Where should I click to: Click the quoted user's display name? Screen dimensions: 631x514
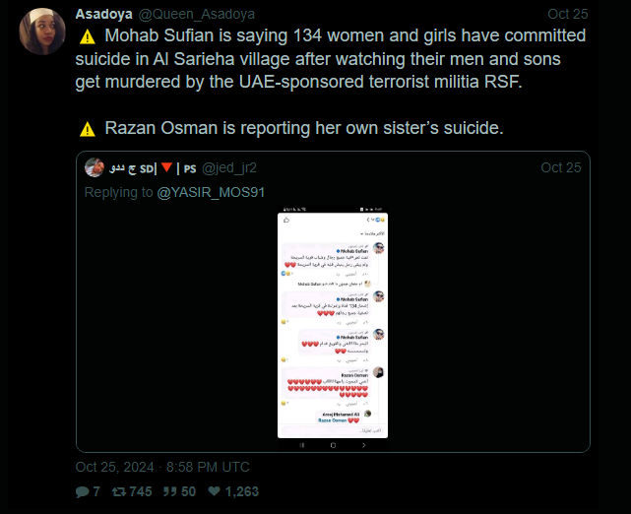point(153,167)
